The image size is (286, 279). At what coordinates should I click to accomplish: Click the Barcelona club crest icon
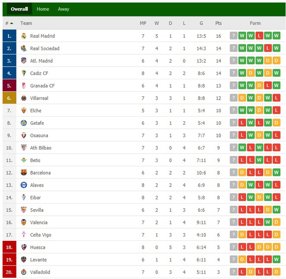point(24,172)
